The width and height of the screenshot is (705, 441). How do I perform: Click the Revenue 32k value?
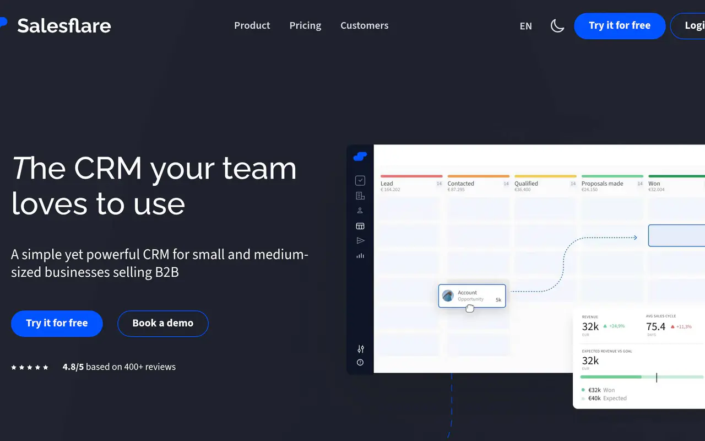(x=590, y=327)
